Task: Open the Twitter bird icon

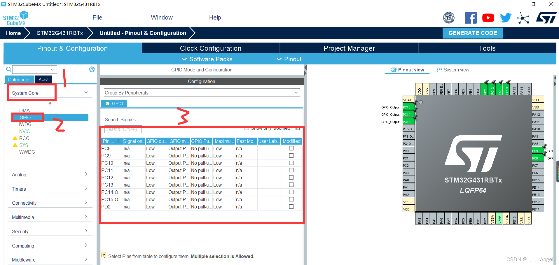Action: coord(506,18)
